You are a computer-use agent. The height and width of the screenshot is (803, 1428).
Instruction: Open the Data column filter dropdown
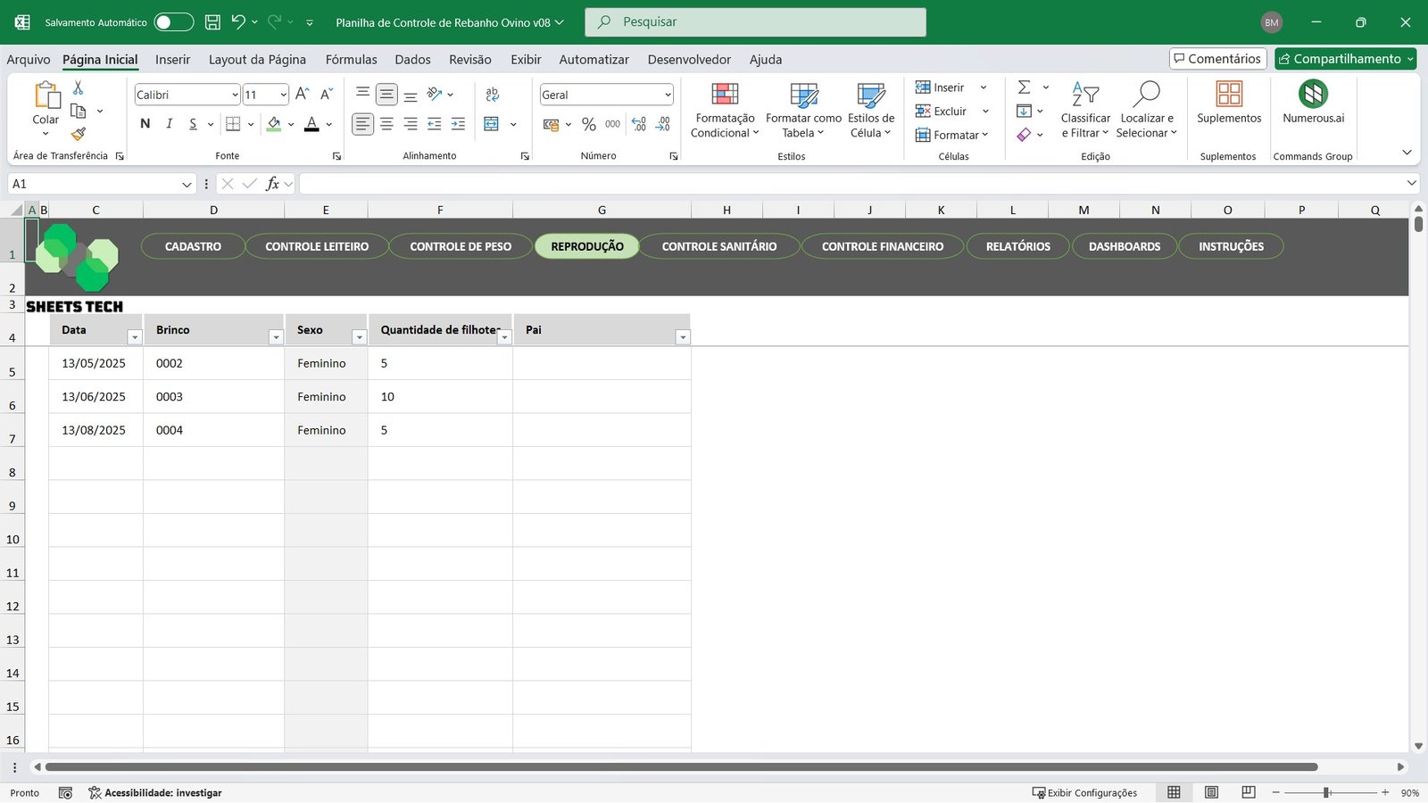point(135,337)
